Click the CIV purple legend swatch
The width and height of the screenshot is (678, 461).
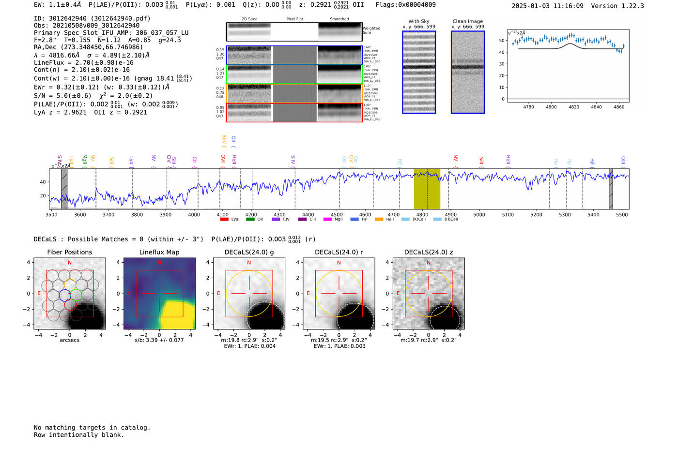(276, 219)
